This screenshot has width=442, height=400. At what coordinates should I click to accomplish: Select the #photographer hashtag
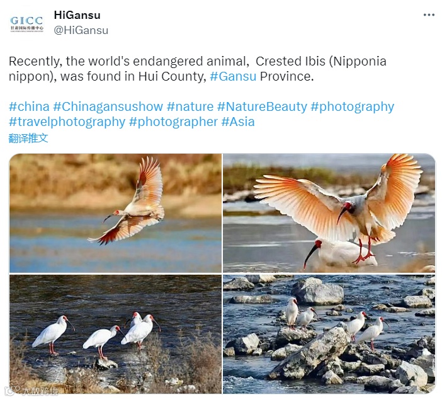[173, 122]
